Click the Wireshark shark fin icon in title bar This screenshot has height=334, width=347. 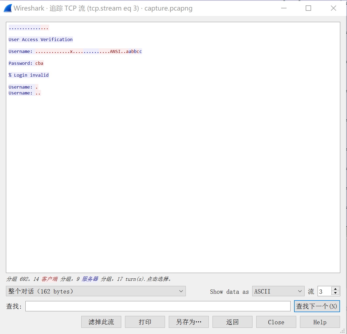[7, 8]
